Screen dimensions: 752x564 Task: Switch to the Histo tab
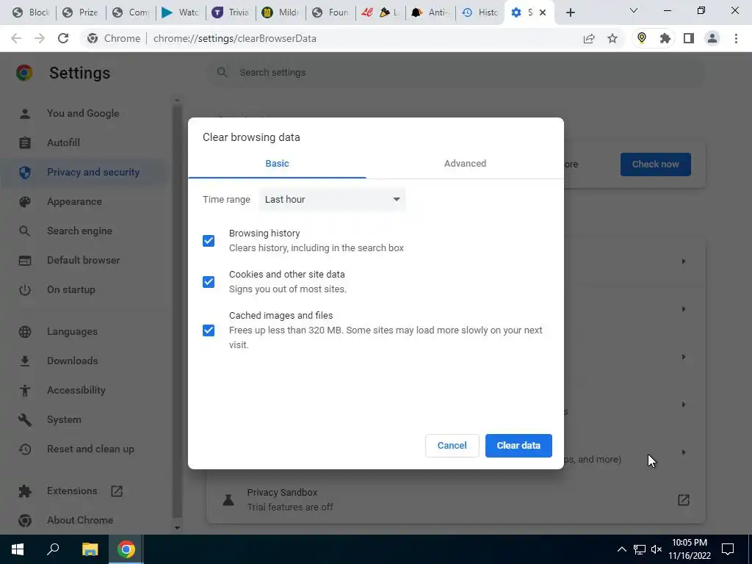(x=480, y=12)
